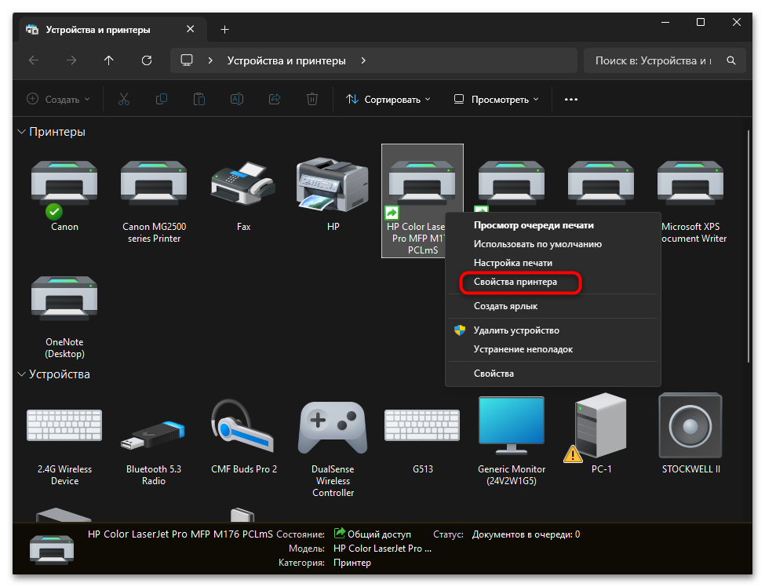This screenshot has height=587, width=765.
Task: Click the vertical scrollbar
Action: tap(749, 246)
